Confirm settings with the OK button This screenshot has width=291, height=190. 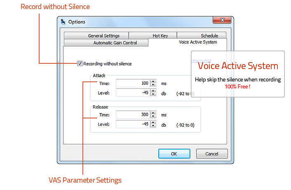[174, 154]
